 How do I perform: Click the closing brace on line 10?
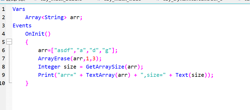[x=27, y=83]
